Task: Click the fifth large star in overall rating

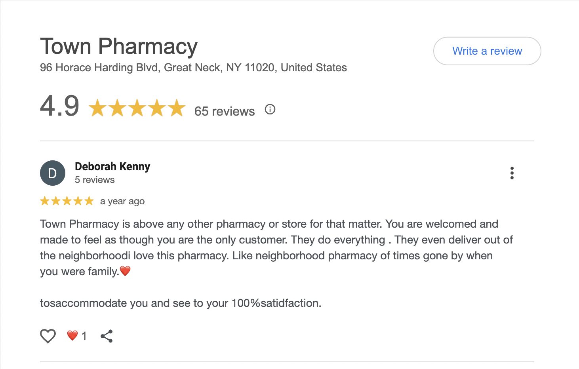Action: pyautogui.click(x=177, y=108)
